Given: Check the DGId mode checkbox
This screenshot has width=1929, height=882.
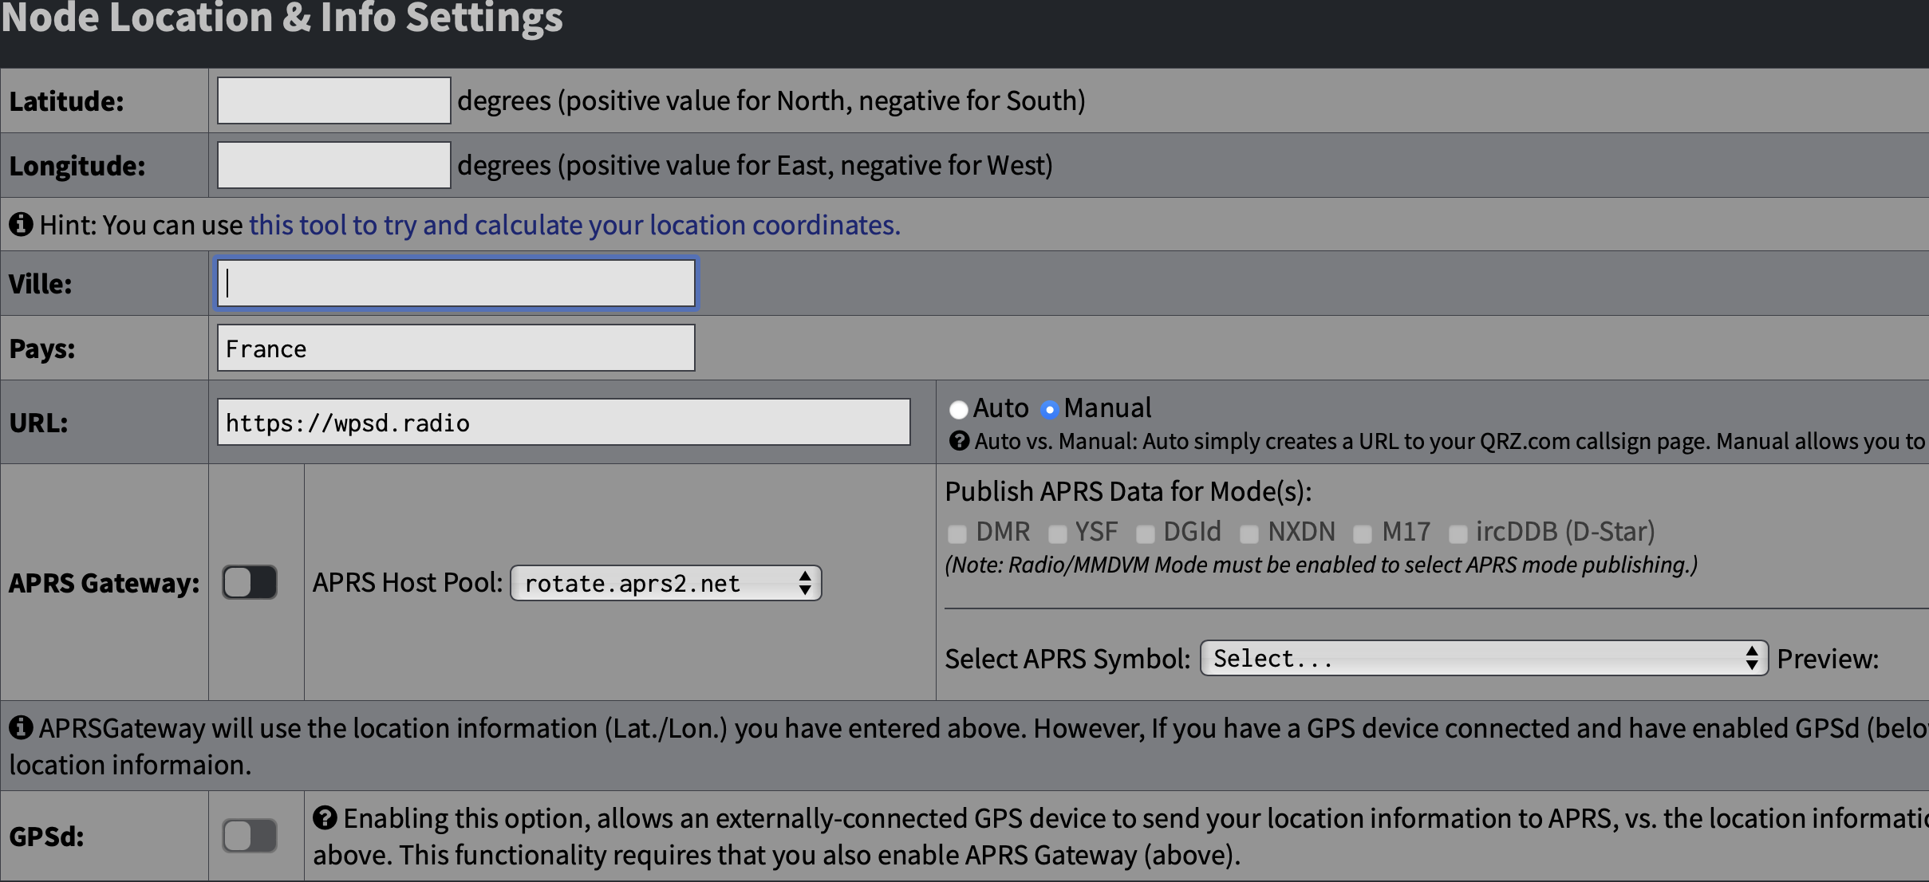Looking at the screenshot, I should 1146,533.
